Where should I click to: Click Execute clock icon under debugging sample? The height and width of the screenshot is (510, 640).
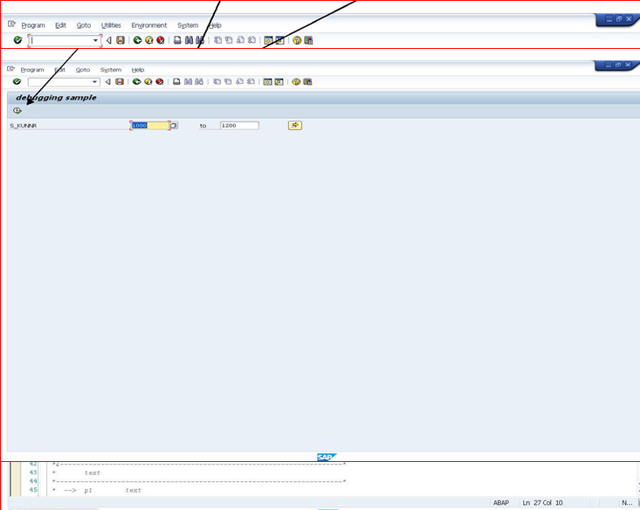pos(17,111)
